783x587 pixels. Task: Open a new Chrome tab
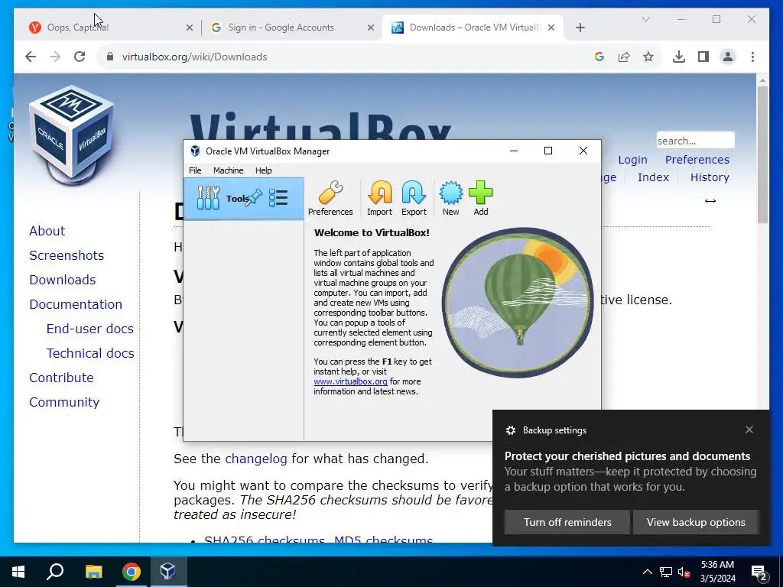click(580, 28)
